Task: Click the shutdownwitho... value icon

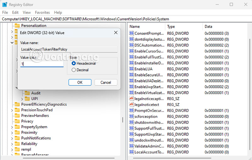Action: tap(131, 122)
